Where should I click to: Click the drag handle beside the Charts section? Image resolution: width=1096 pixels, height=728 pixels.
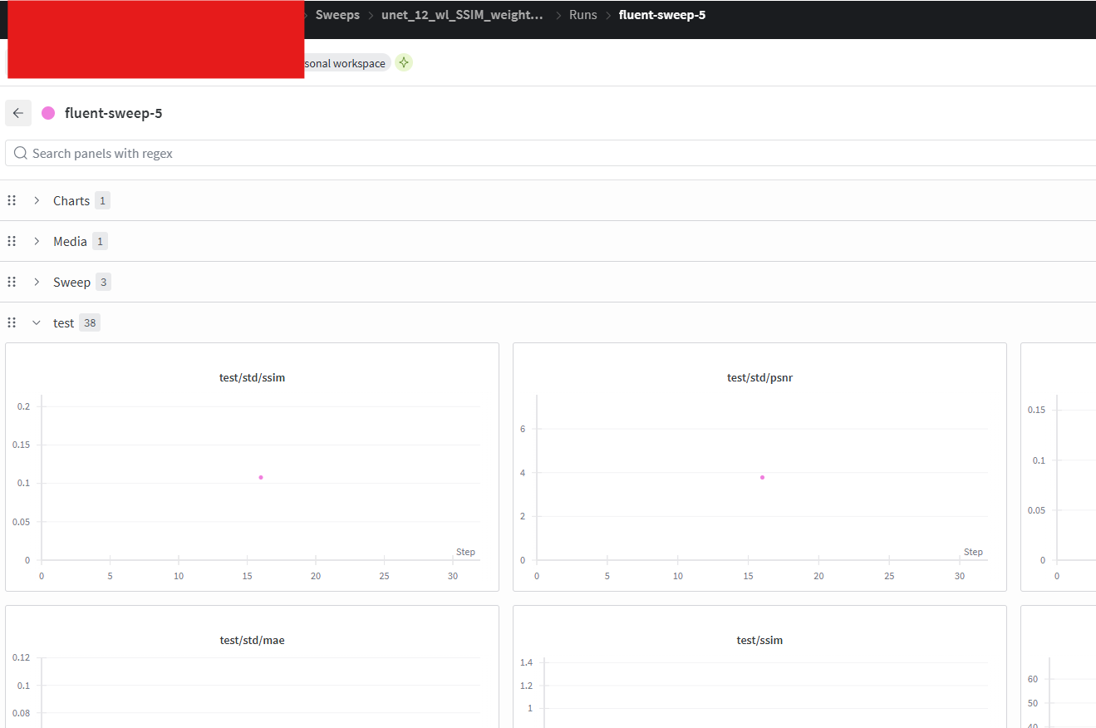(x=12, y=200)
